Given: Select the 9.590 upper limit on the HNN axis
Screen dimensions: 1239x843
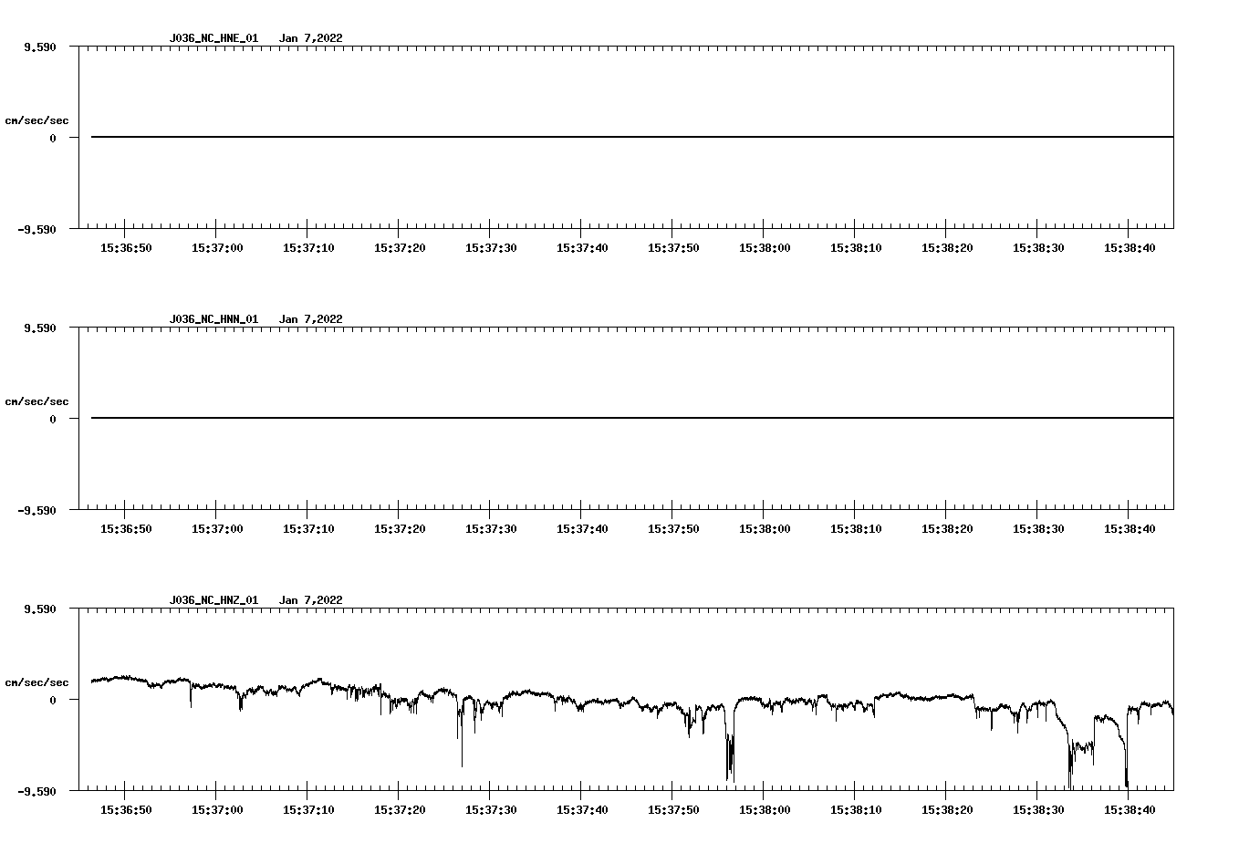Looking at the screenshot, I should (40, 328).
